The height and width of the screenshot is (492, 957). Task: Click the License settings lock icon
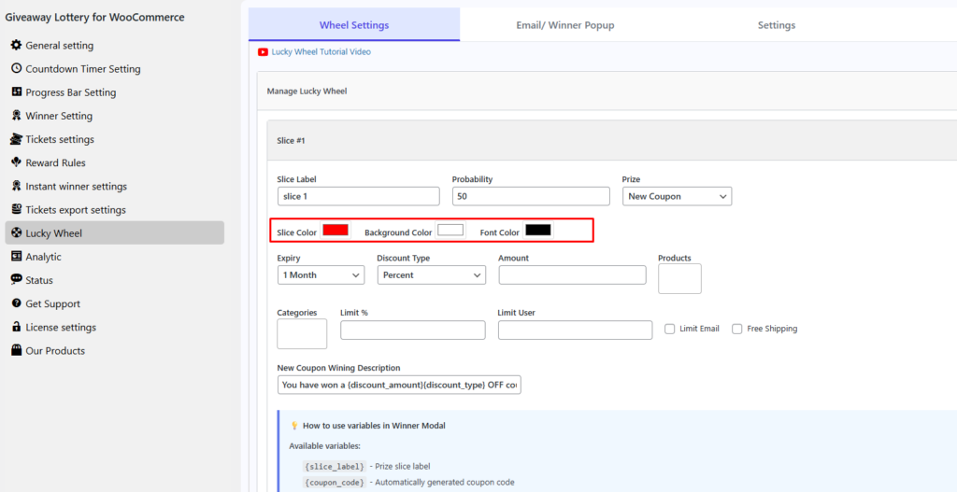[x=16, y=327]
